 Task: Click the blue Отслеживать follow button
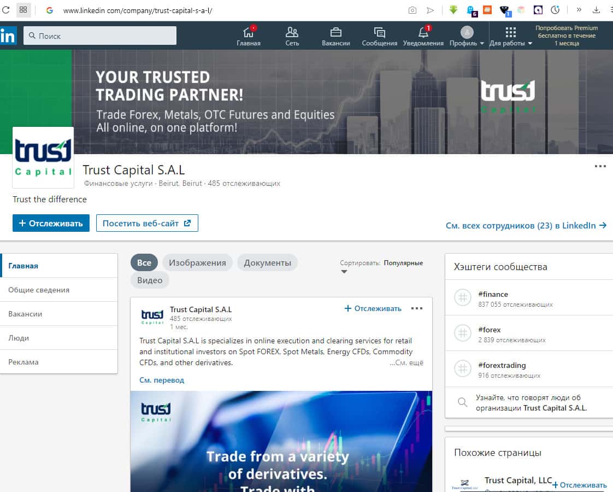pyautogui.click(x=51, y=223)
